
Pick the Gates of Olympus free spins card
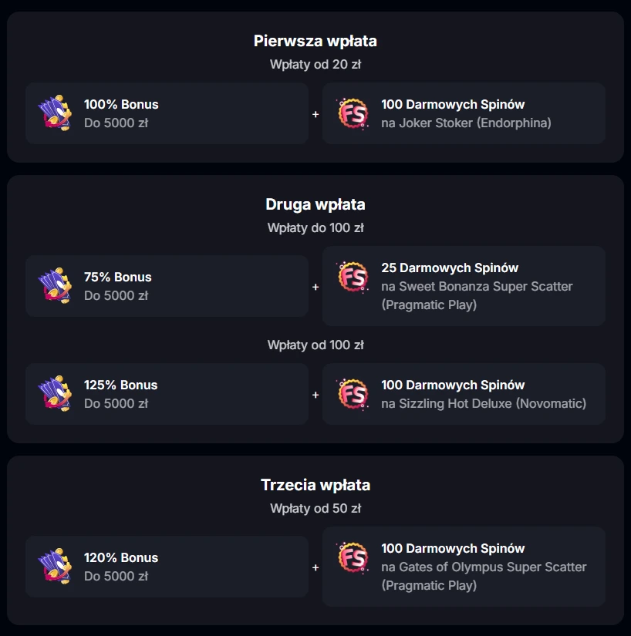464,567
